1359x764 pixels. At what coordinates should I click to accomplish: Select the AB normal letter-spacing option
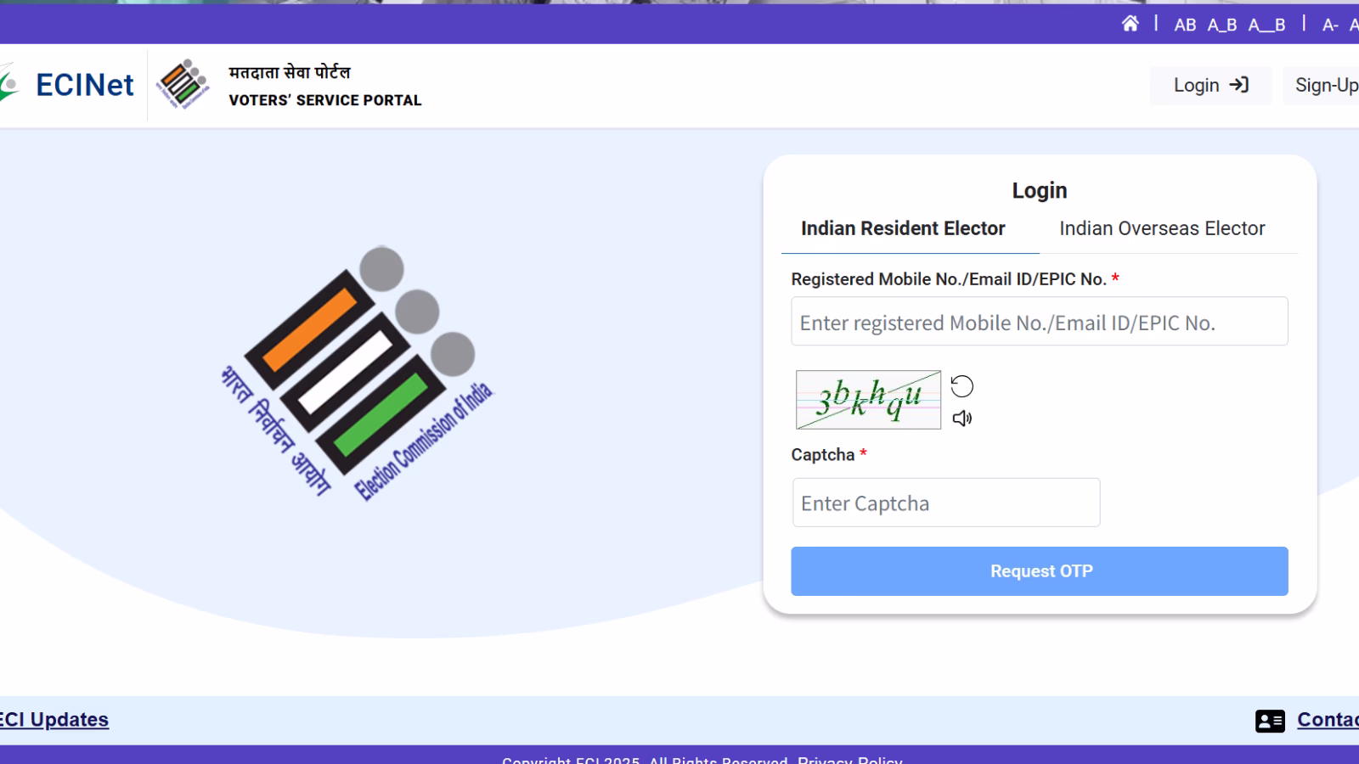tap(1184, 25)
